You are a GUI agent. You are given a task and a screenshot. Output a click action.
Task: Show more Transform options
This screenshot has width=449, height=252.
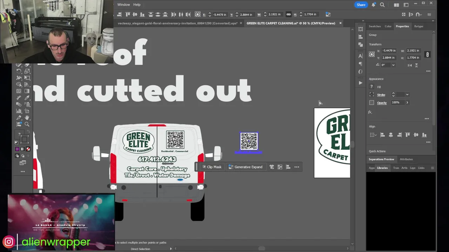point(428,71)
